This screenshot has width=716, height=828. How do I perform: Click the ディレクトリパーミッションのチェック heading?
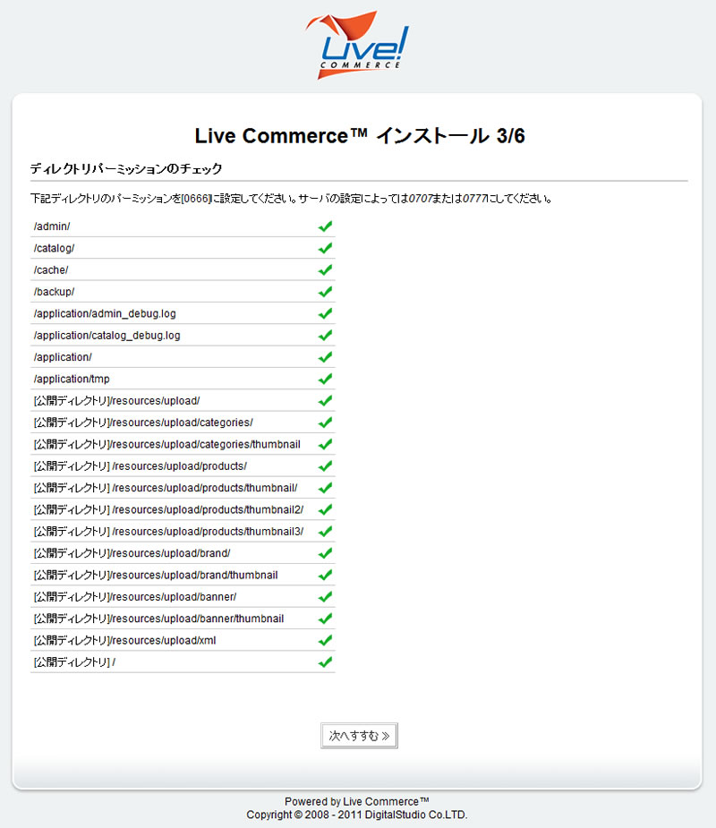[126, 168]
